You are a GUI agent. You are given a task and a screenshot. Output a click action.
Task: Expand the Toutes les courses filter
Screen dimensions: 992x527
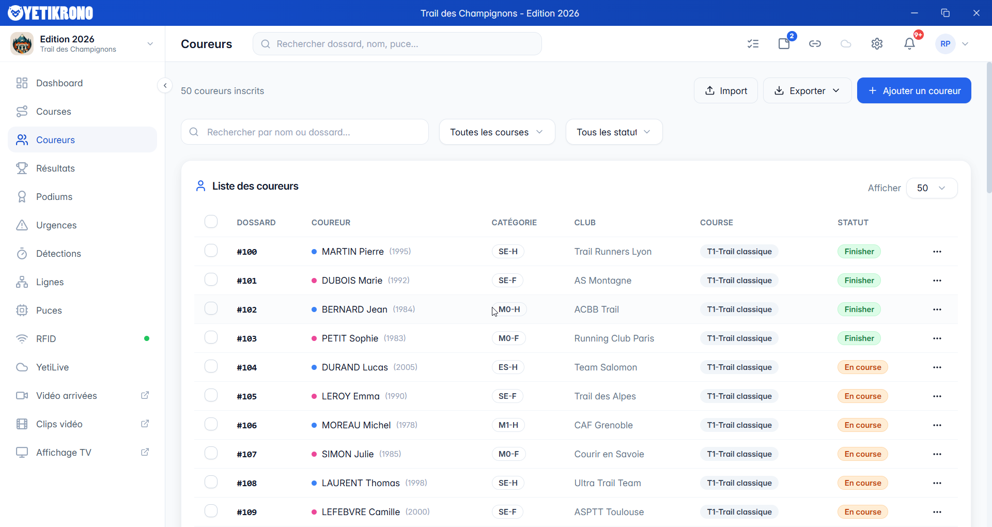point(497,132)
